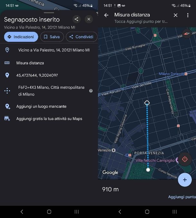Tap the blue plus add point button
Viewport: 196px width, 218px height.
pyautogui.click(x=185, y=180)
